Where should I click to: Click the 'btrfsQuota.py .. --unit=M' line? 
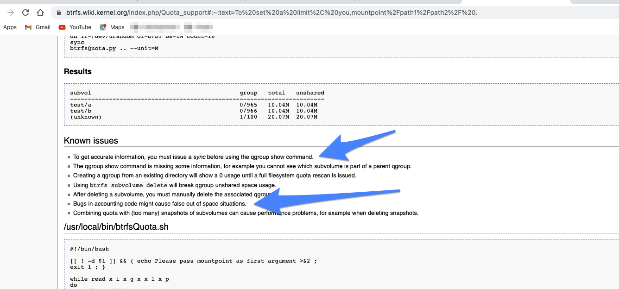[x=114, y=48]
